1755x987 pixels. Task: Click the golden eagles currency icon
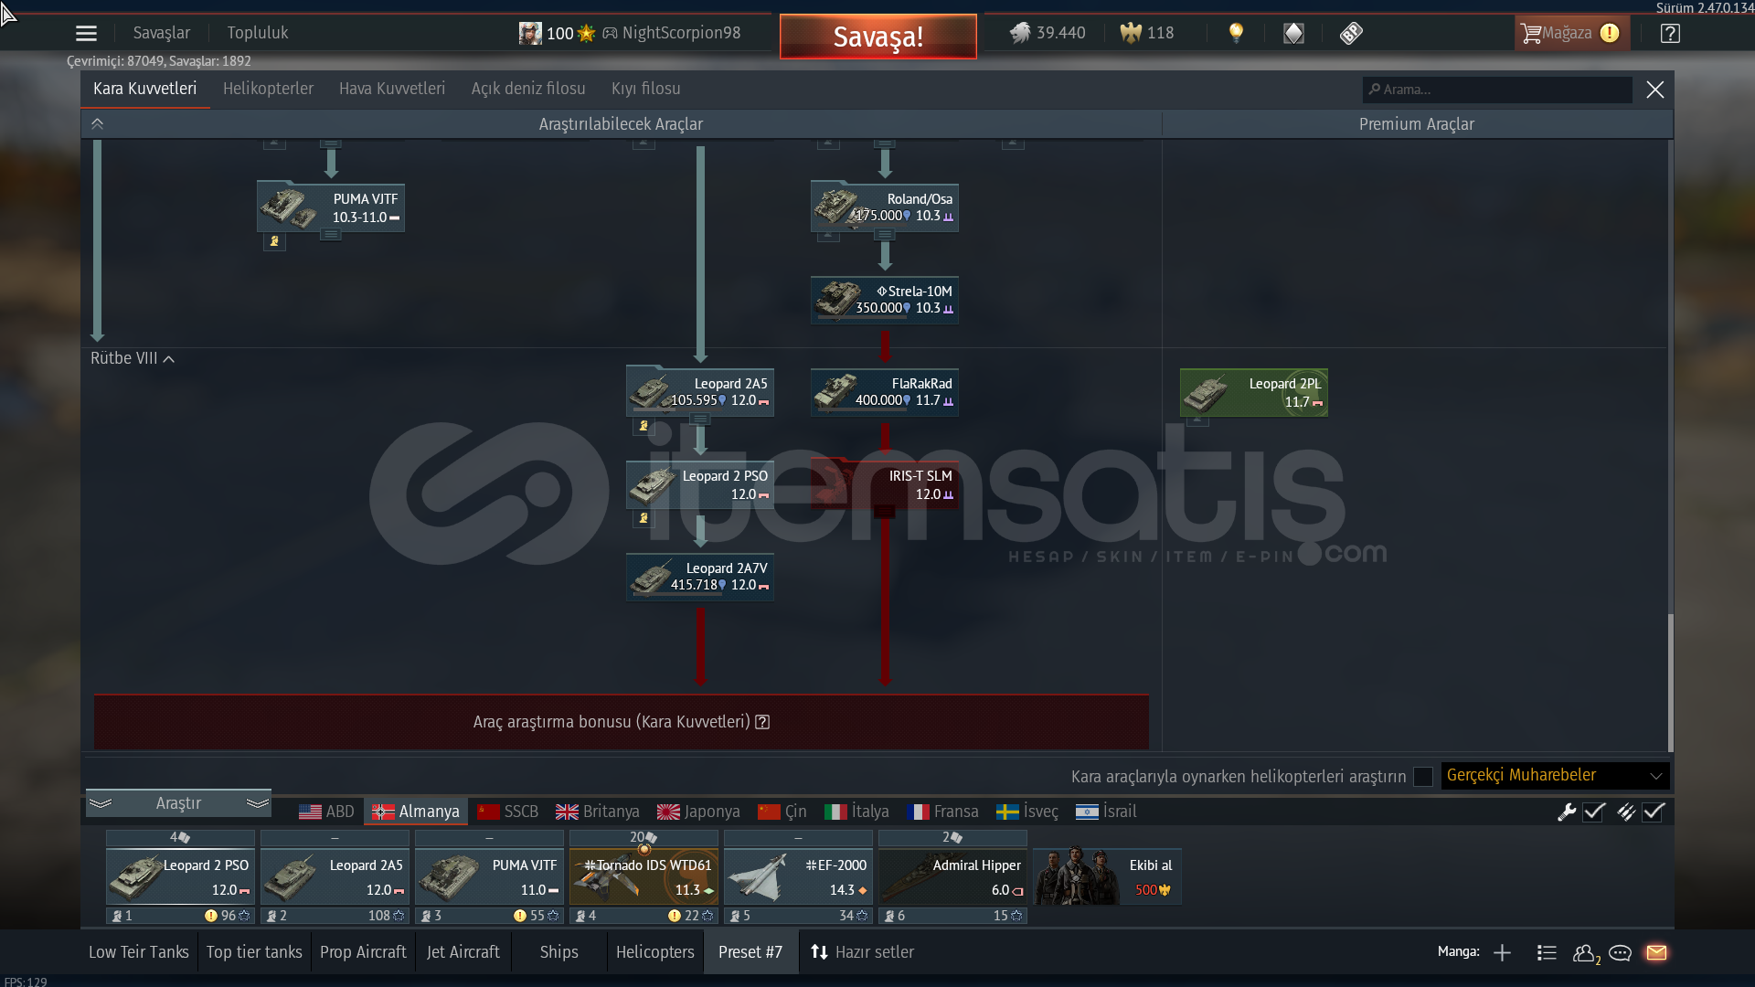coord(1131,33)
